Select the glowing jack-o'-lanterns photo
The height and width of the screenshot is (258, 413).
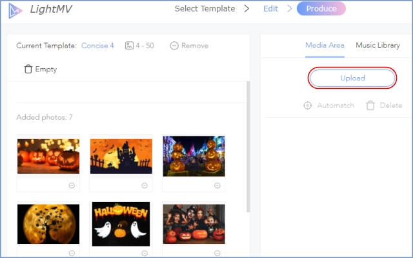pos(48,156)
